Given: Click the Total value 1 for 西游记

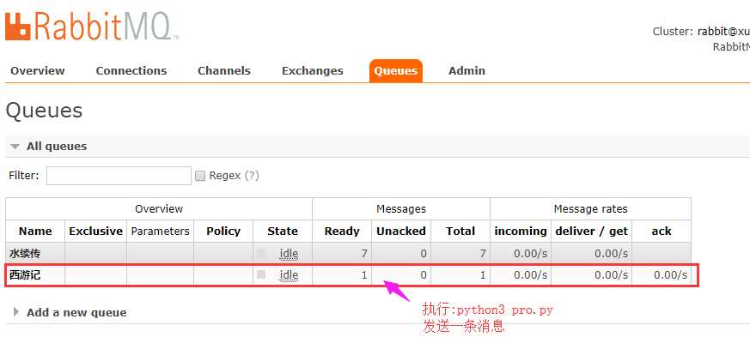Looking at the screenshot, I should (x=483, y=275).
